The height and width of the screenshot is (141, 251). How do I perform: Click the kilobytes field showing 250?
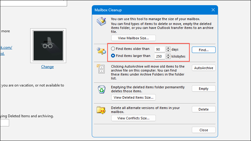pyautogui.click(x=160, y=56)
